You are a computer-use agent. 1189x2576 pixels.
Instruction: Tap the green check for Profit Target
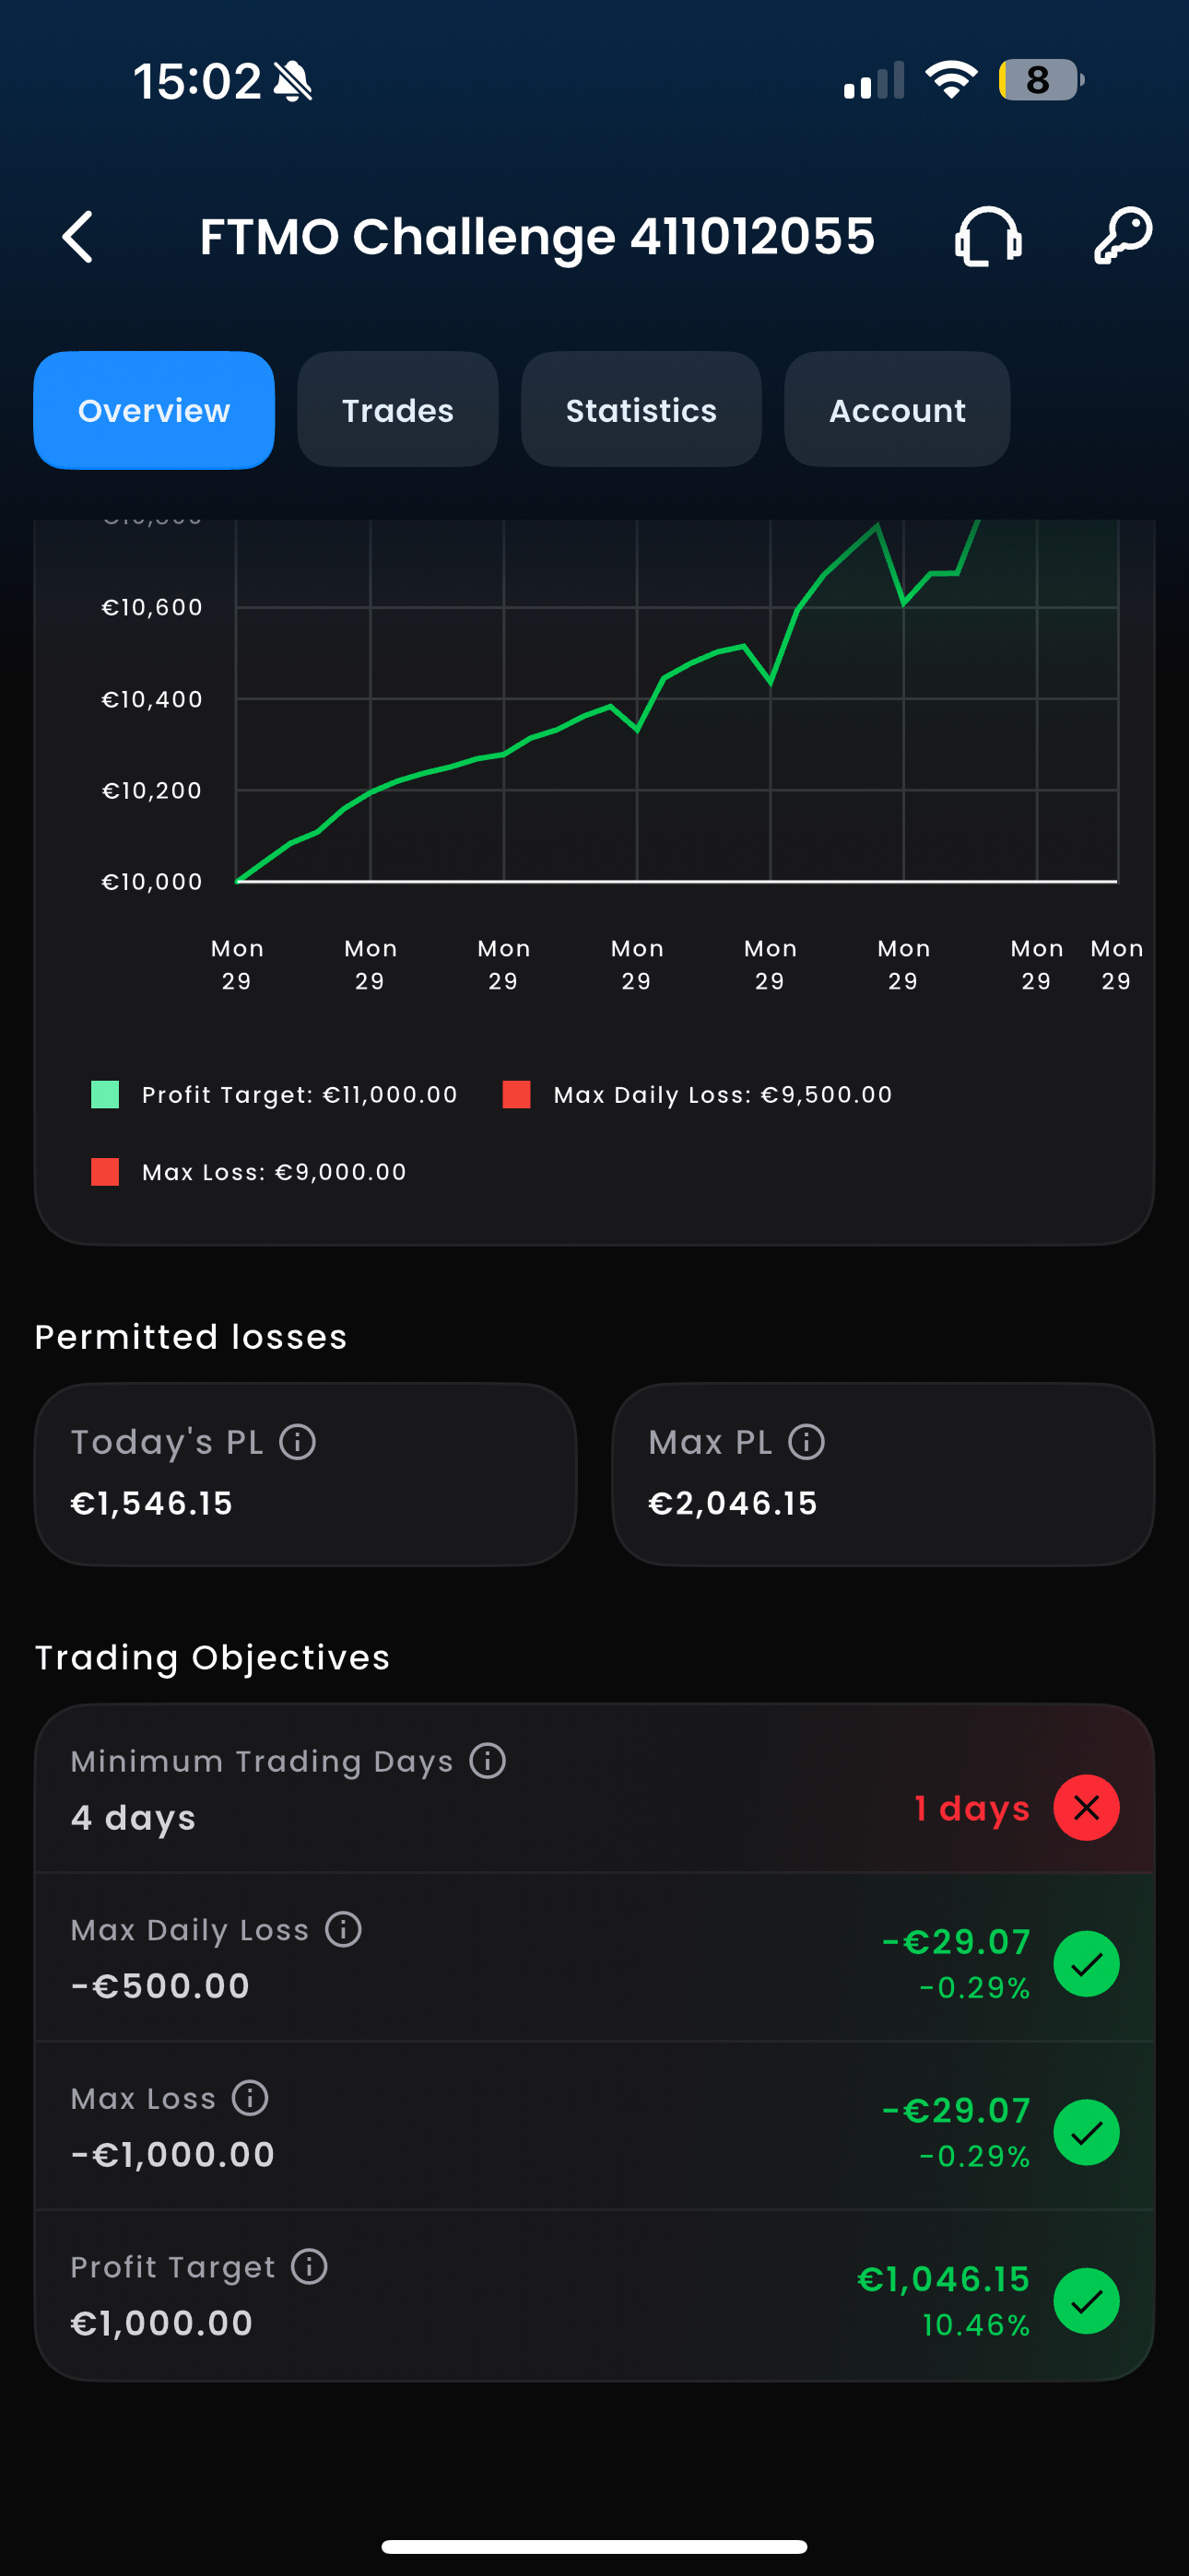click(1086, 2301)
